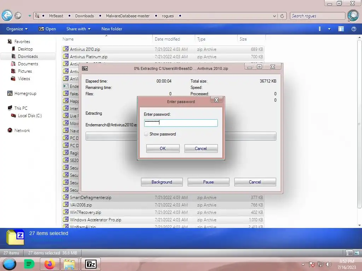362x271 pixels.
Task: Show hidden tray icons arrow
Action: point(303,264)
